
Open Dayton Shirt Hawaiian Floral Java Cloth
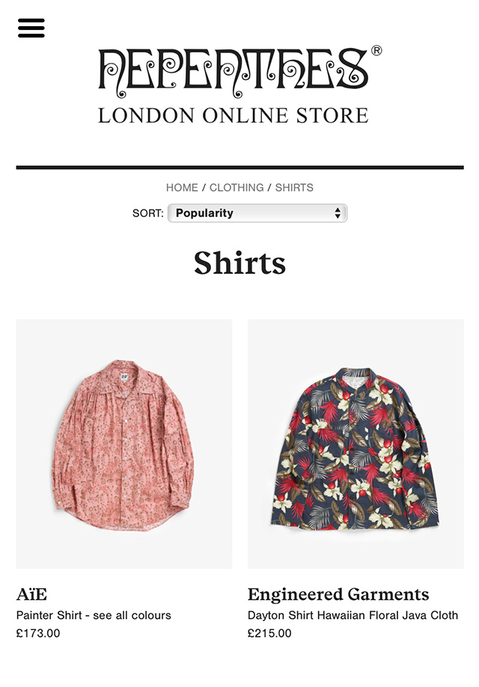353,615
